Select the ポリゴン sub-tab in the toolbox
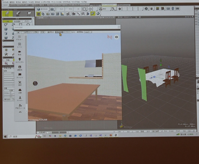 click(27, 21)
